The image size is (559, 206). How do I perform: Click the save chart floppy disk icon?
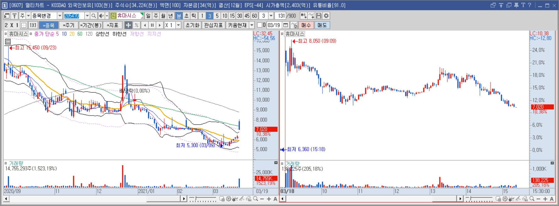point(319,16)
